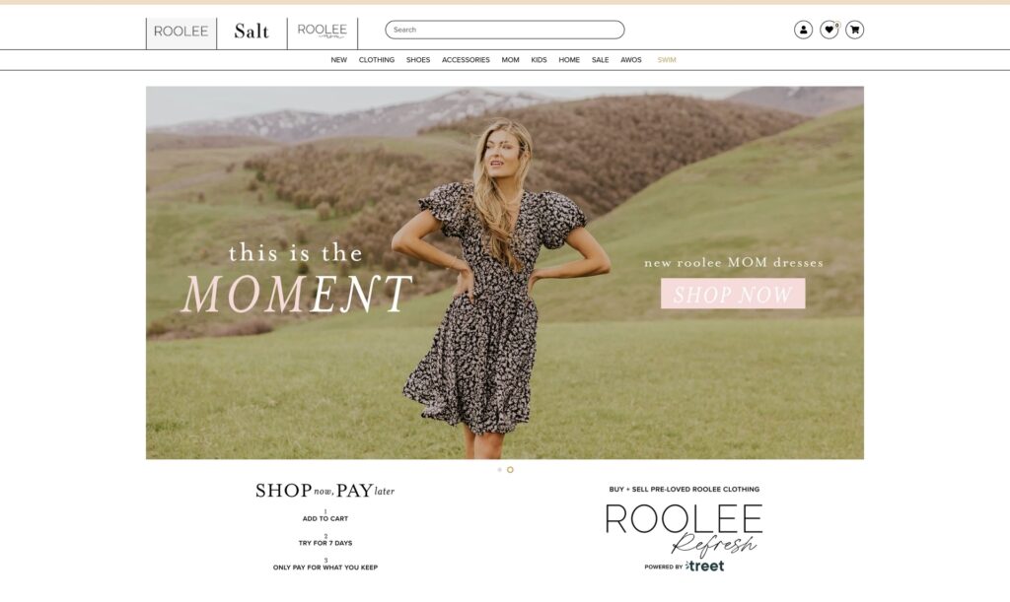This screenshot has width=1010, height=602.
Task: Open the ACCESSORIES menu
Action: [x=466, y=60]
